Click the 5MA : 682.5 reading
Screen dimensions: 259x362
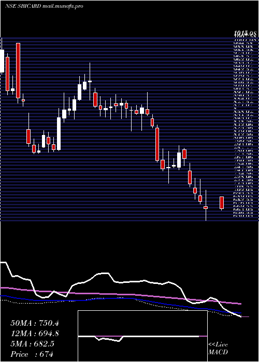click(32, 344)
